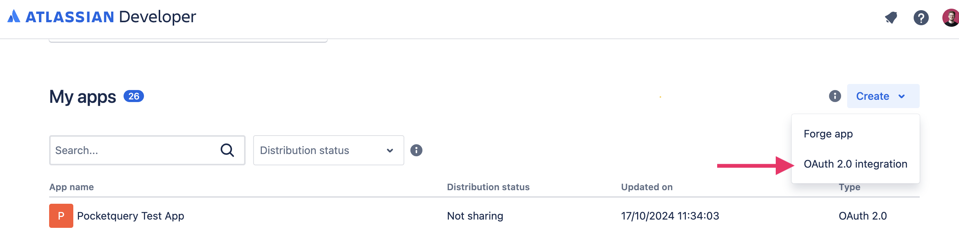Click the orange P app icon
This screenshot has height=235, width=959.
click(60, 215)
